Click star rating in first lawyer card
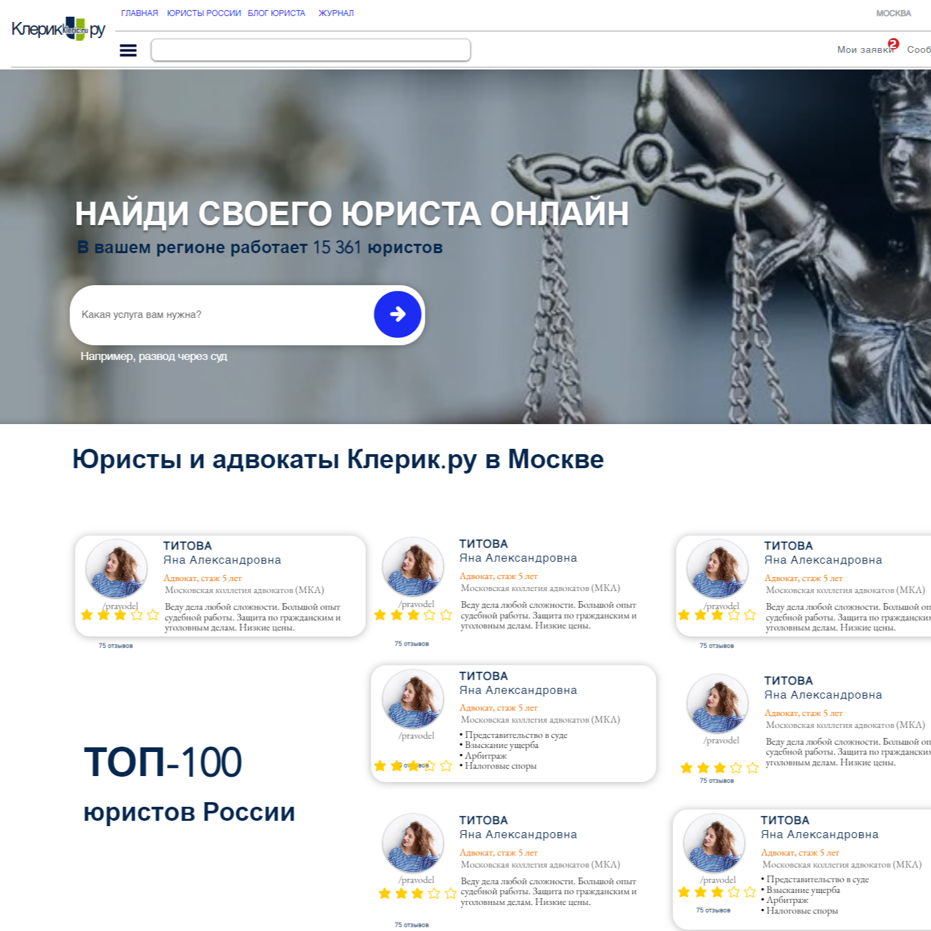 120,615
